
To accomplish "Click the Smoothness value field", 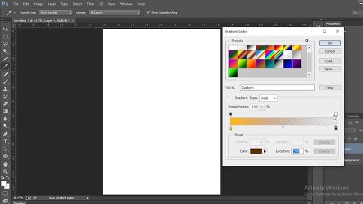I will coord(255,107).
